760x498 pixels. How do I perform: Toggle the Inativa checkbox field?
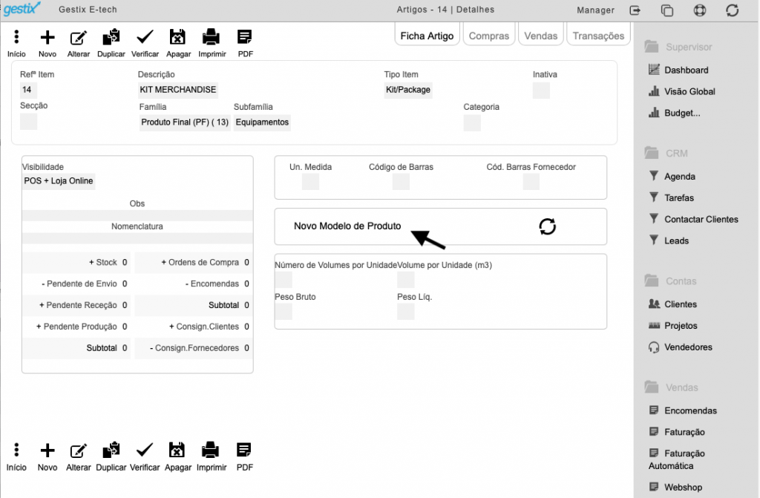pyautogui.click(x=541, y=91)
